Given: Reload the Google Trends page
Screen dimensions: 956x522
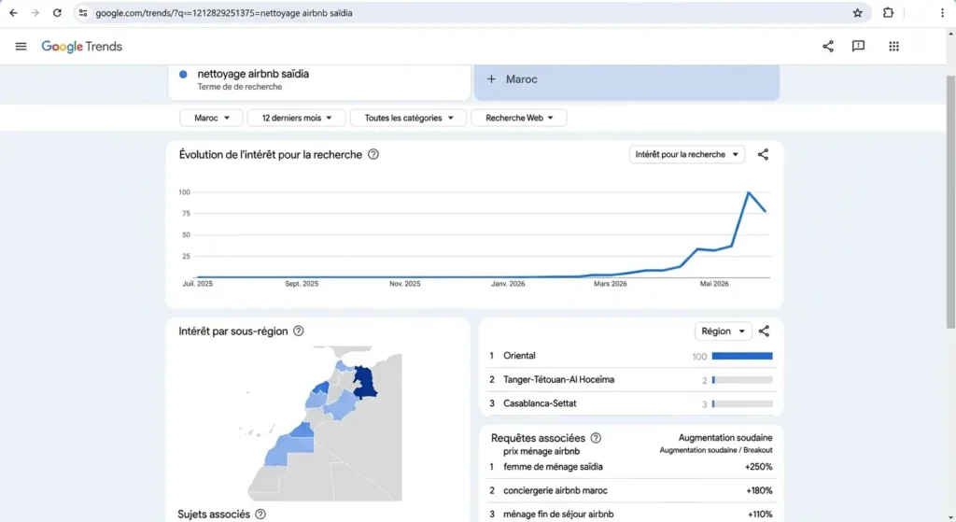Looking at the screenshot, I should click(x=57, y=13).
